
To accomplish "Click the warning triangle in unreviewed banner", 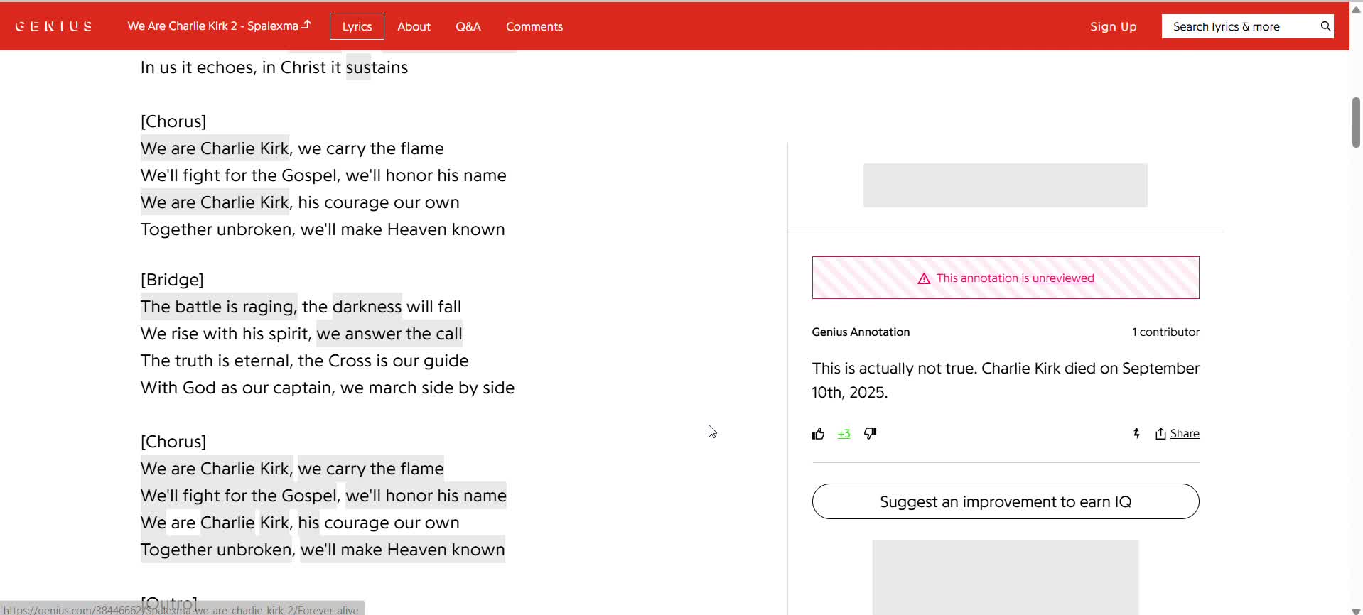I will pos(924,278).
